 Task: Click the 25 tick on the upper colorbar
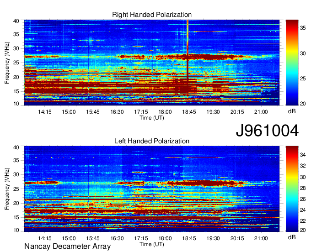pyautogui.click(x=303, y=79)
